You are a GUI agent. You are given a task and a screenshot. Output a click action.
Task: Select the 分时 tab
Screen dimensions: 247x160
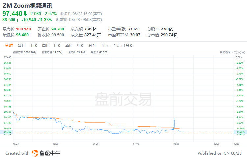[x=9, y=46]
